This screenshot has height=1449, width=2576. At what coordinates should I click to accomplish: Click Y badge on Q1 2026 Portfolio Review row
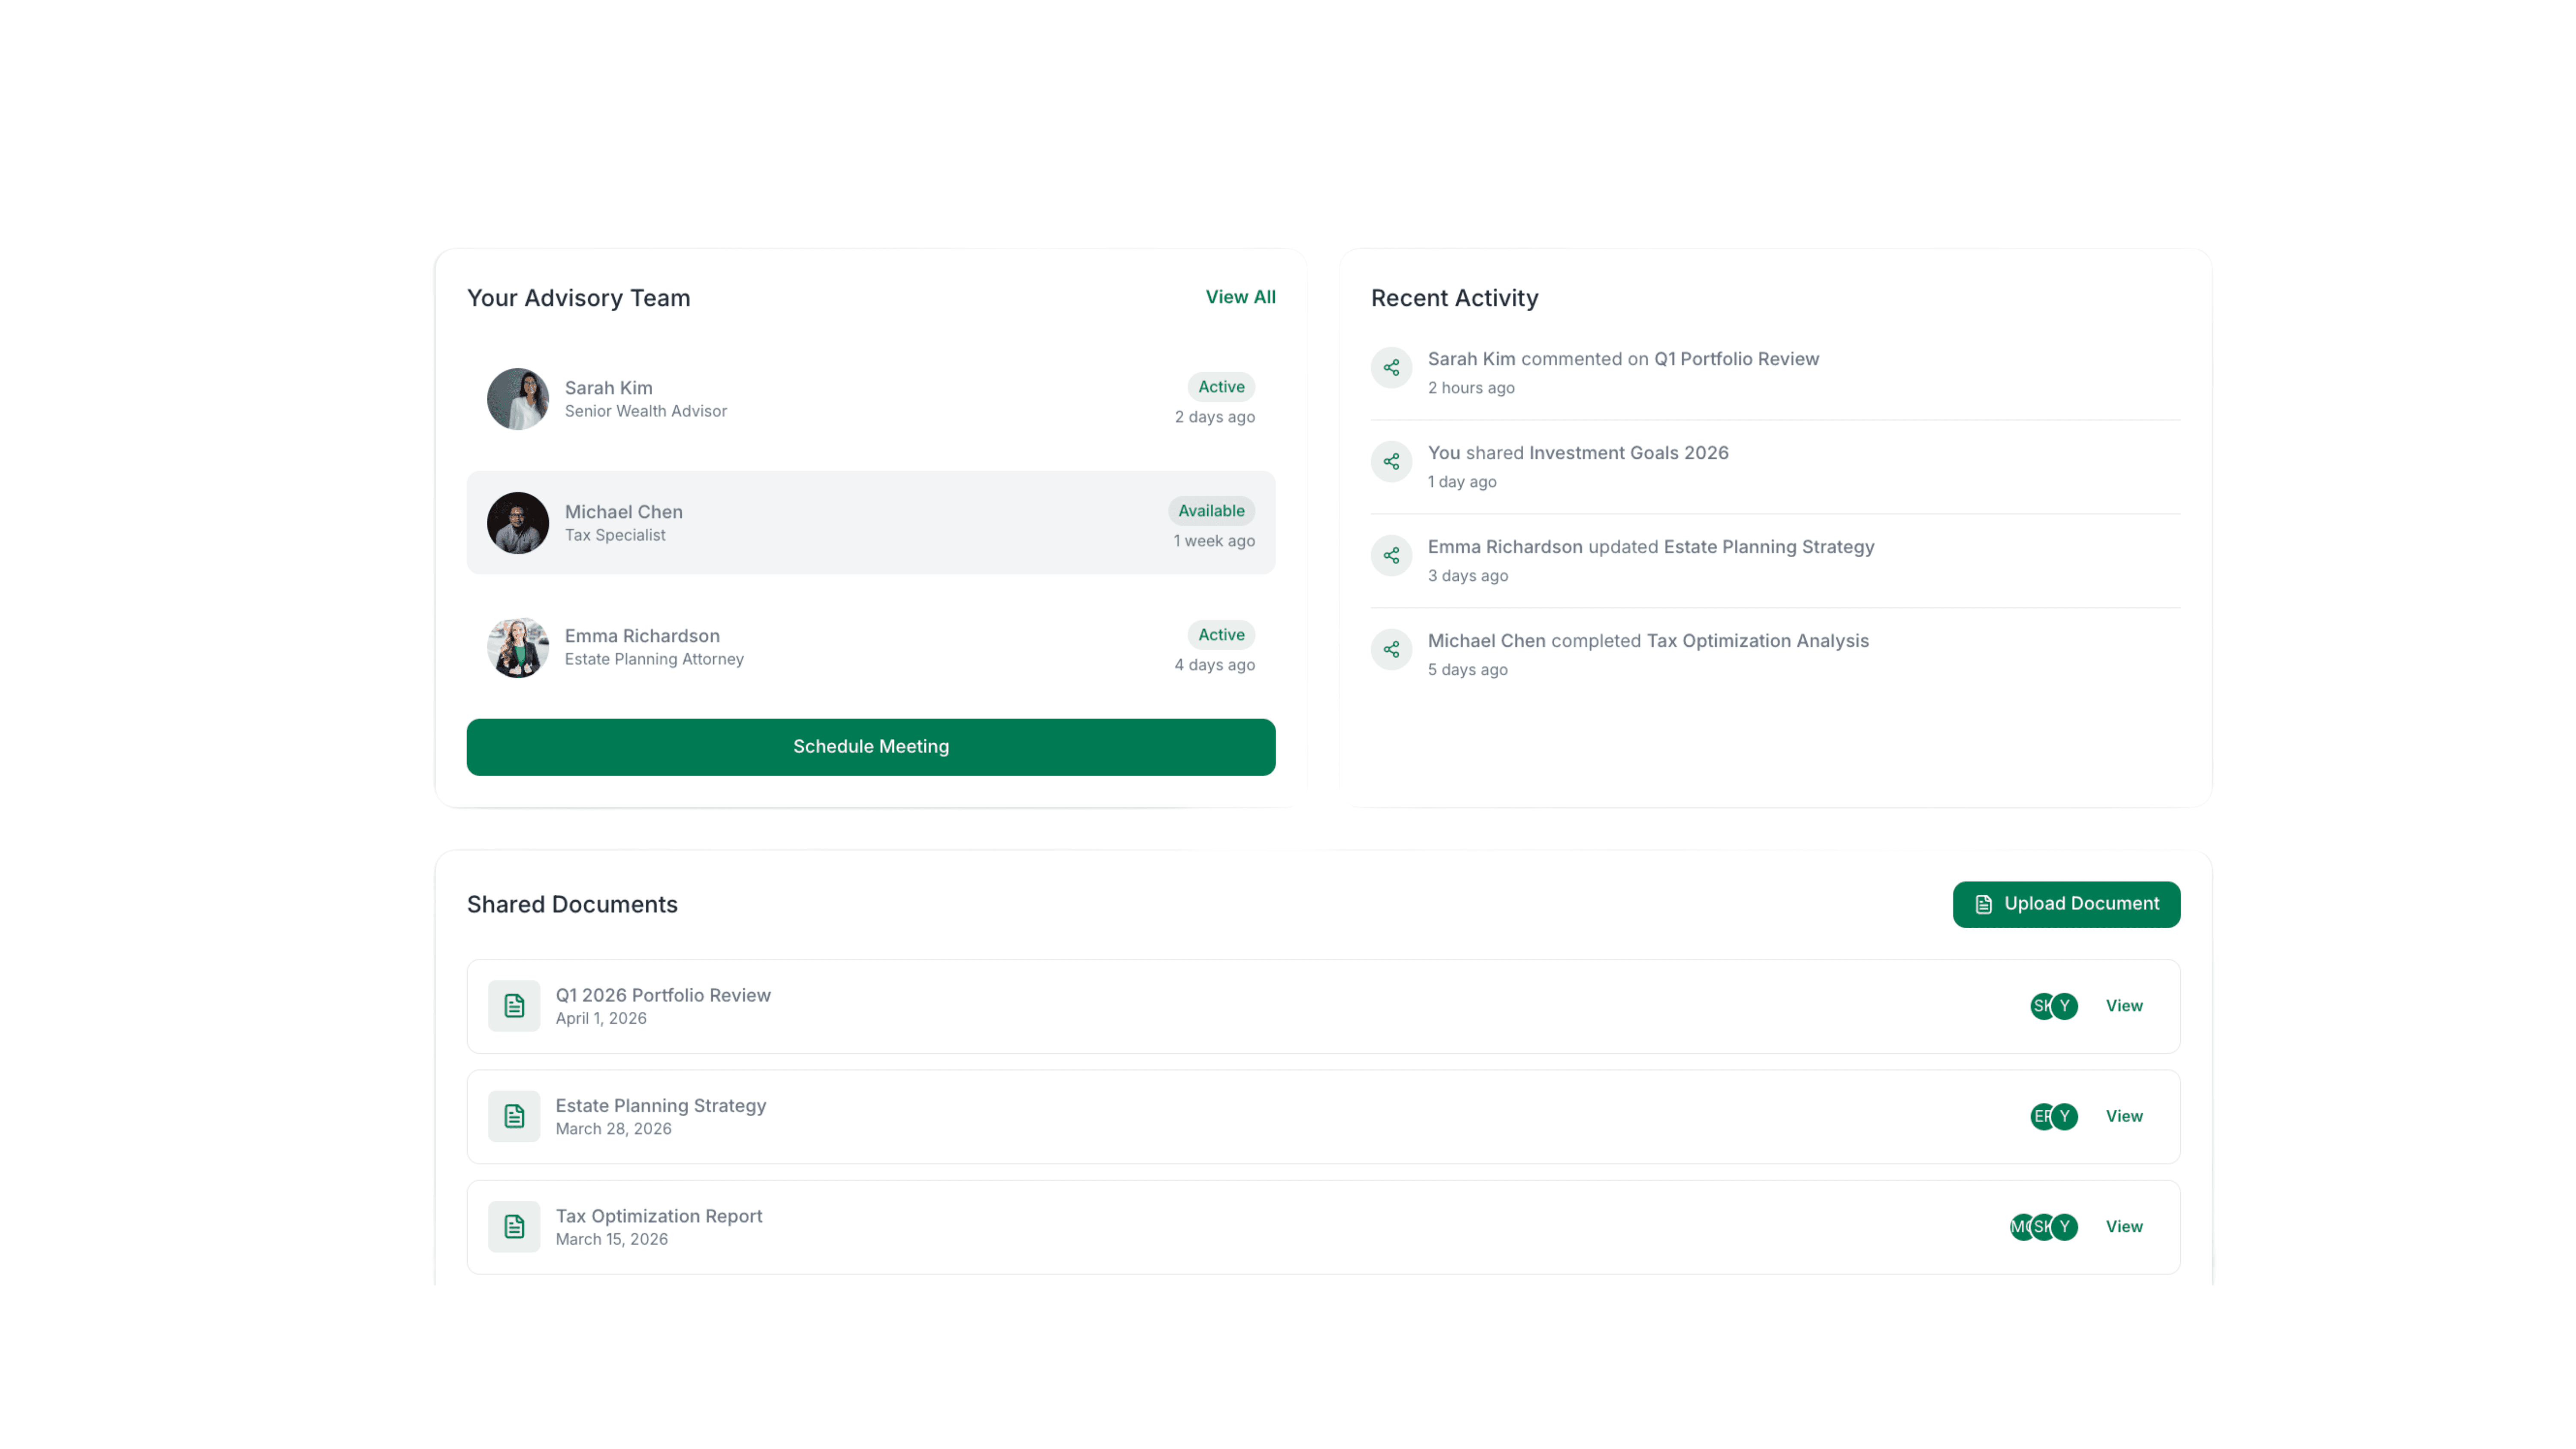coord(2065,1006)
